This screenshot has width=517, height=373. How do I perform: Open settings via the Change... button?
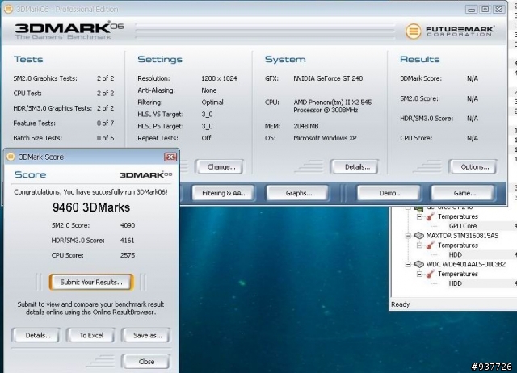coord(220,167)
